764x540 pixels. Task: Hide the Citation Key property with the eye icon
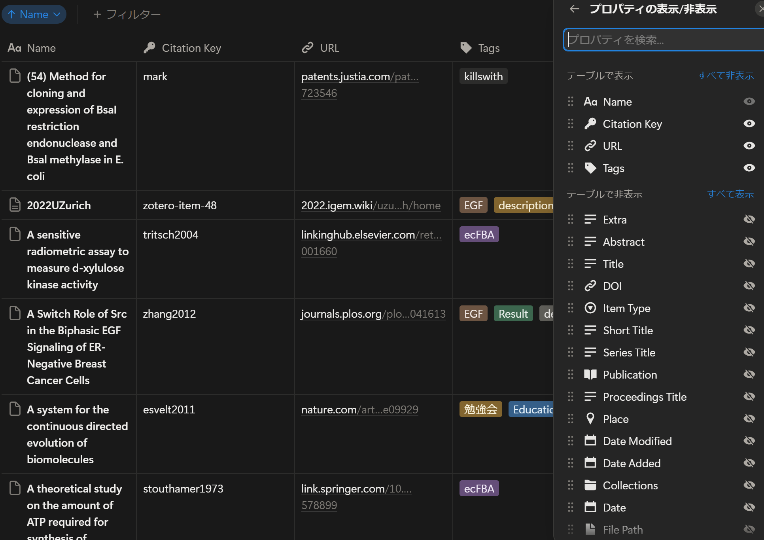(x=749, y=124)
